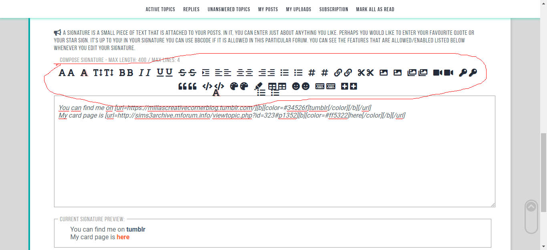Click the first smiley face emoji icon

(296, 86)
